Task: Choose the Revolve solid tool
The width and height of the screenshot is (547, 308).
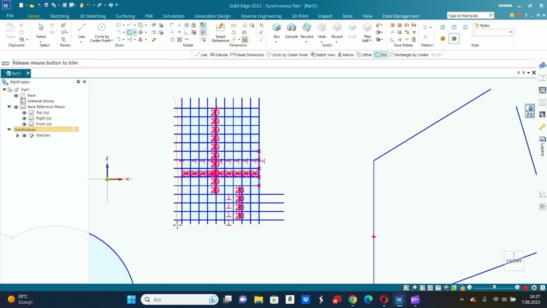Action: (x=307, y=31)
